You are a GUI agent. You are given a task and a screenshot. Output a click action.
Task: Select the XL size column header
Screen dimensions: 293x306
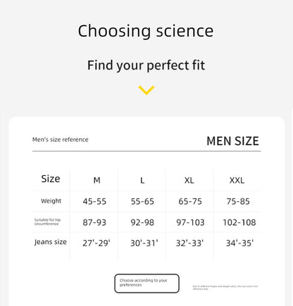[189, 180]
